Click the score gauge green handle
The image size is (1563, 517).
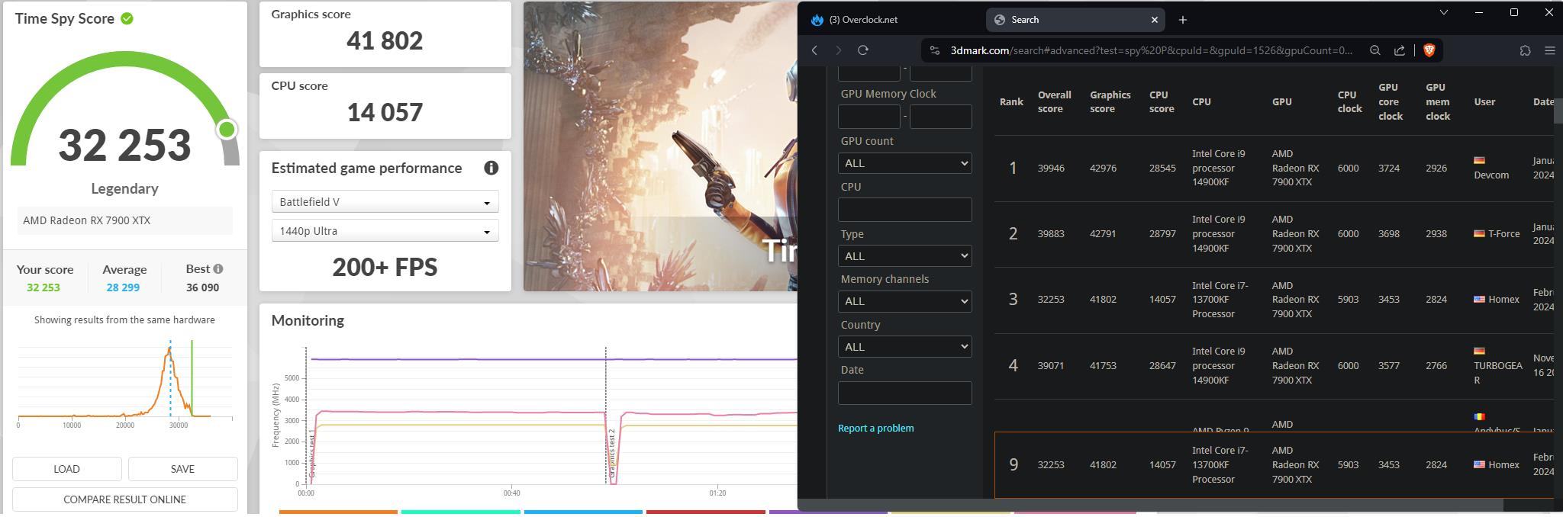coord(227,130)
